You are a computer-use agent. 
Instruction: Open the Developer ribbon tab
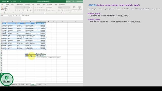(x=50, y=4)
